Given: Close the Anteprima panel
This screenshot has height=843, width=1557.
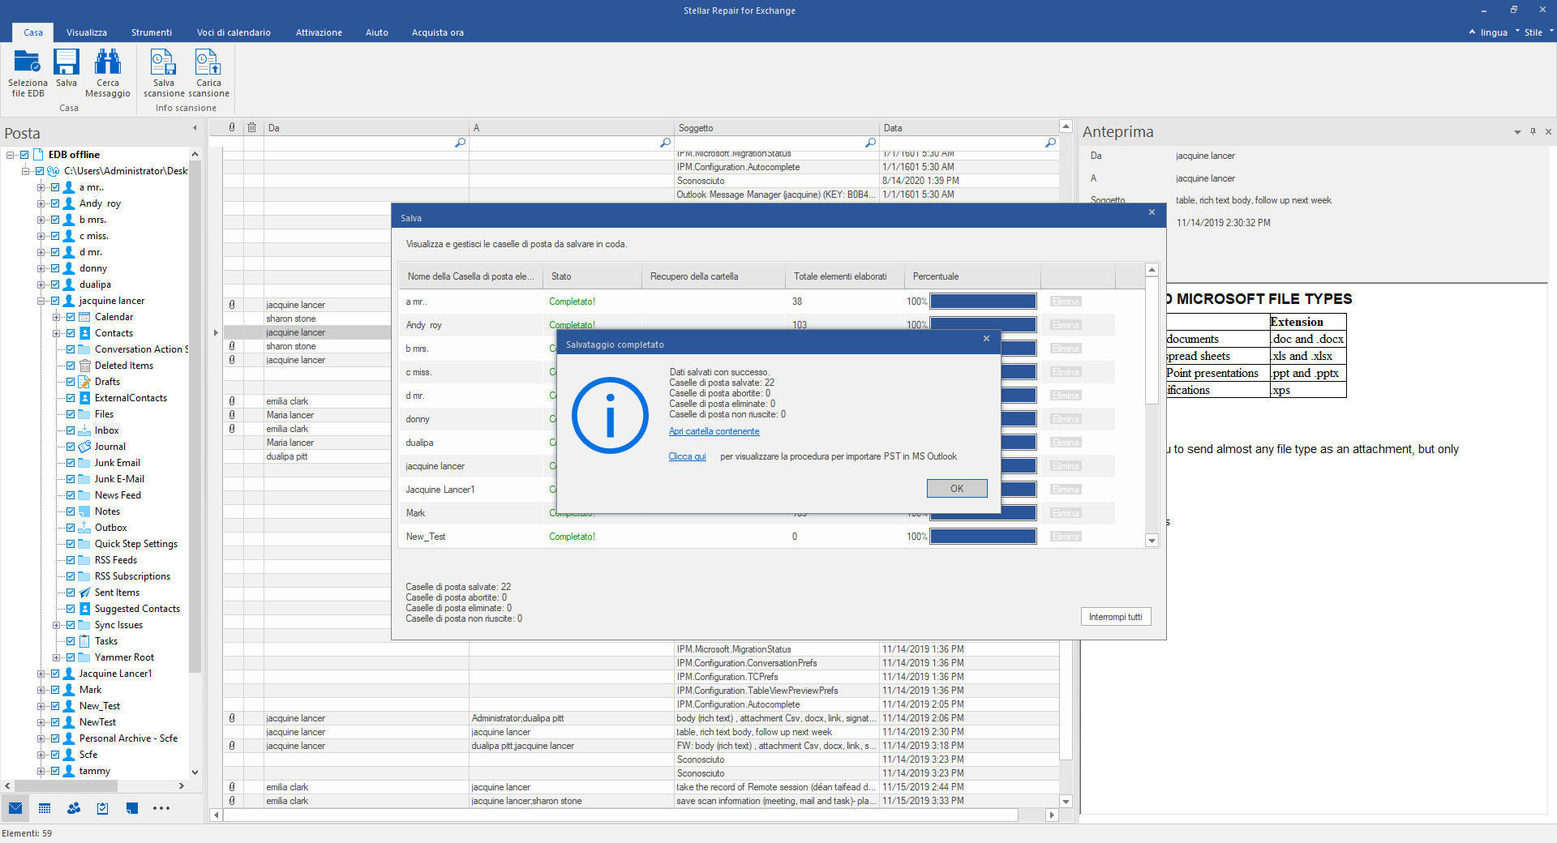Looking at the screenshot, I should [x=1548, y=131].
